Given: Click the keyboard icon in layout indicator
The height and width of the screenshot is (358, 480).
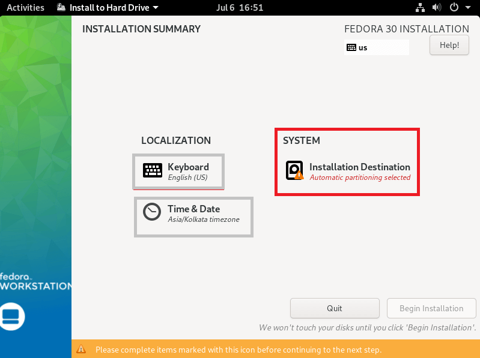Looking at the screenshot, I should tap(351, 47).
